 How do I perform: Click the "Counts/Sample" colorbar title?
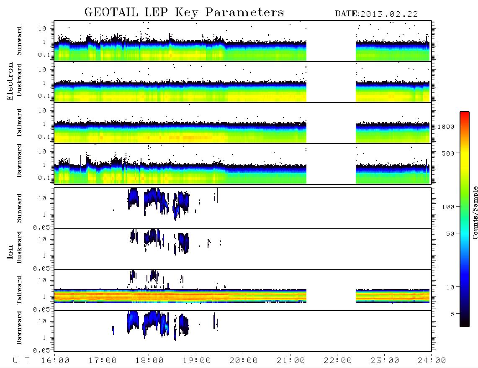(x=475, y=212)
